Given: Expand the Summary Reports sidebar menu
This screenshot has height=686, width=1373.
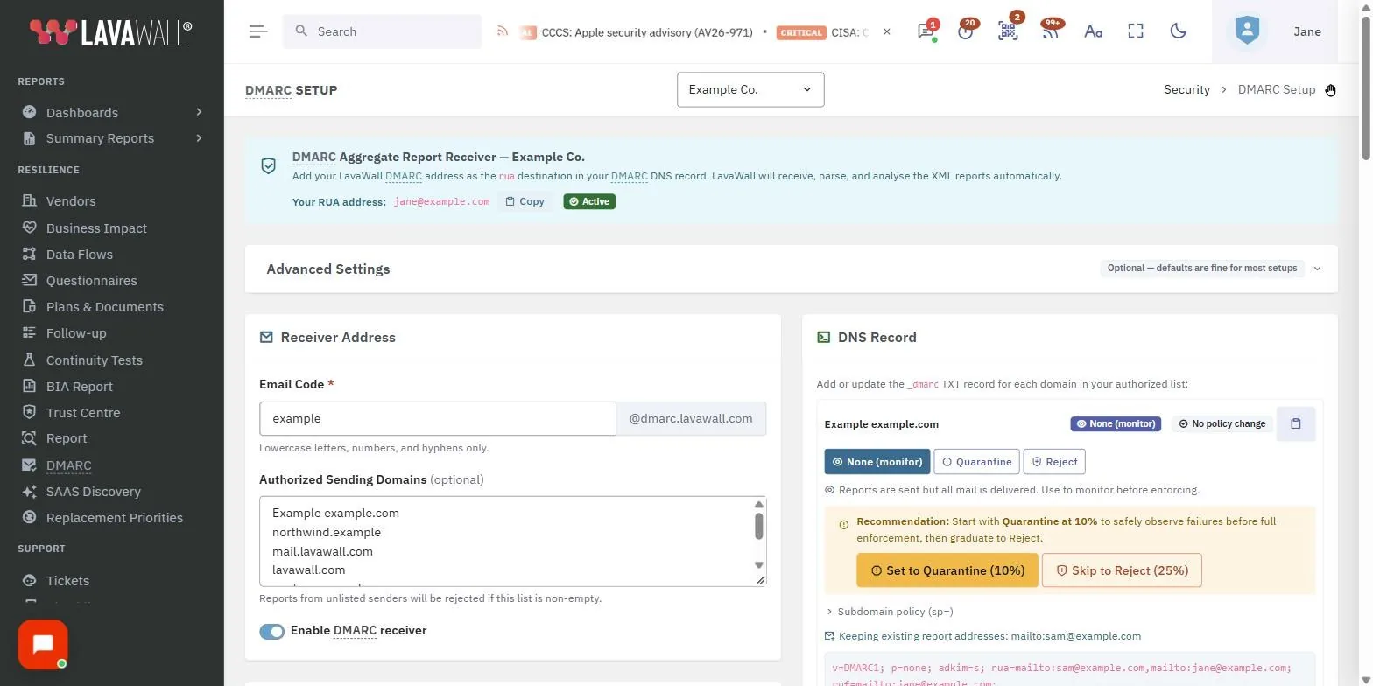Looking at the screenshot, I should 112,138.
